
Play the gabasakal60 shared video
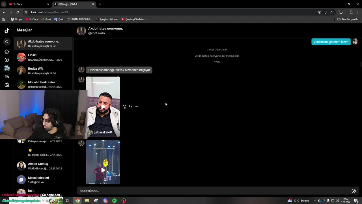click(103, 107)
